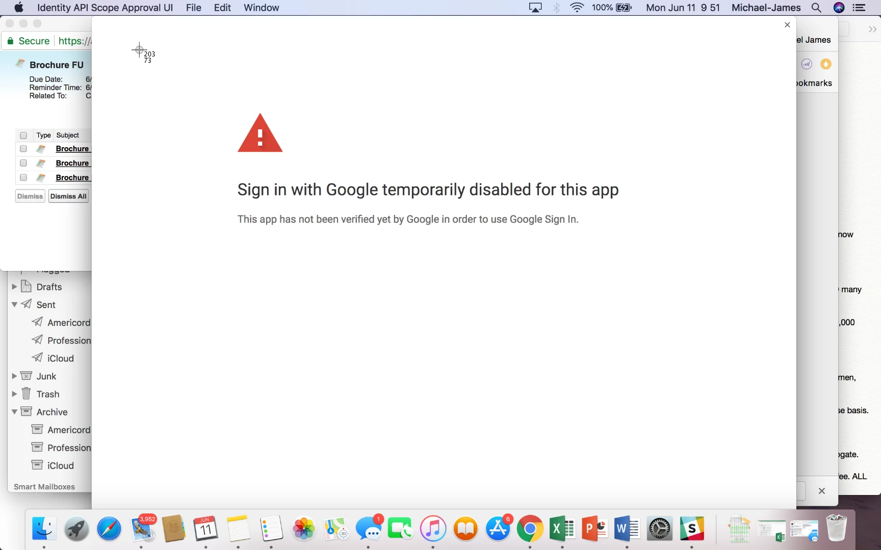
Task: Open Finder from the dock
Action: pos(44,529)
